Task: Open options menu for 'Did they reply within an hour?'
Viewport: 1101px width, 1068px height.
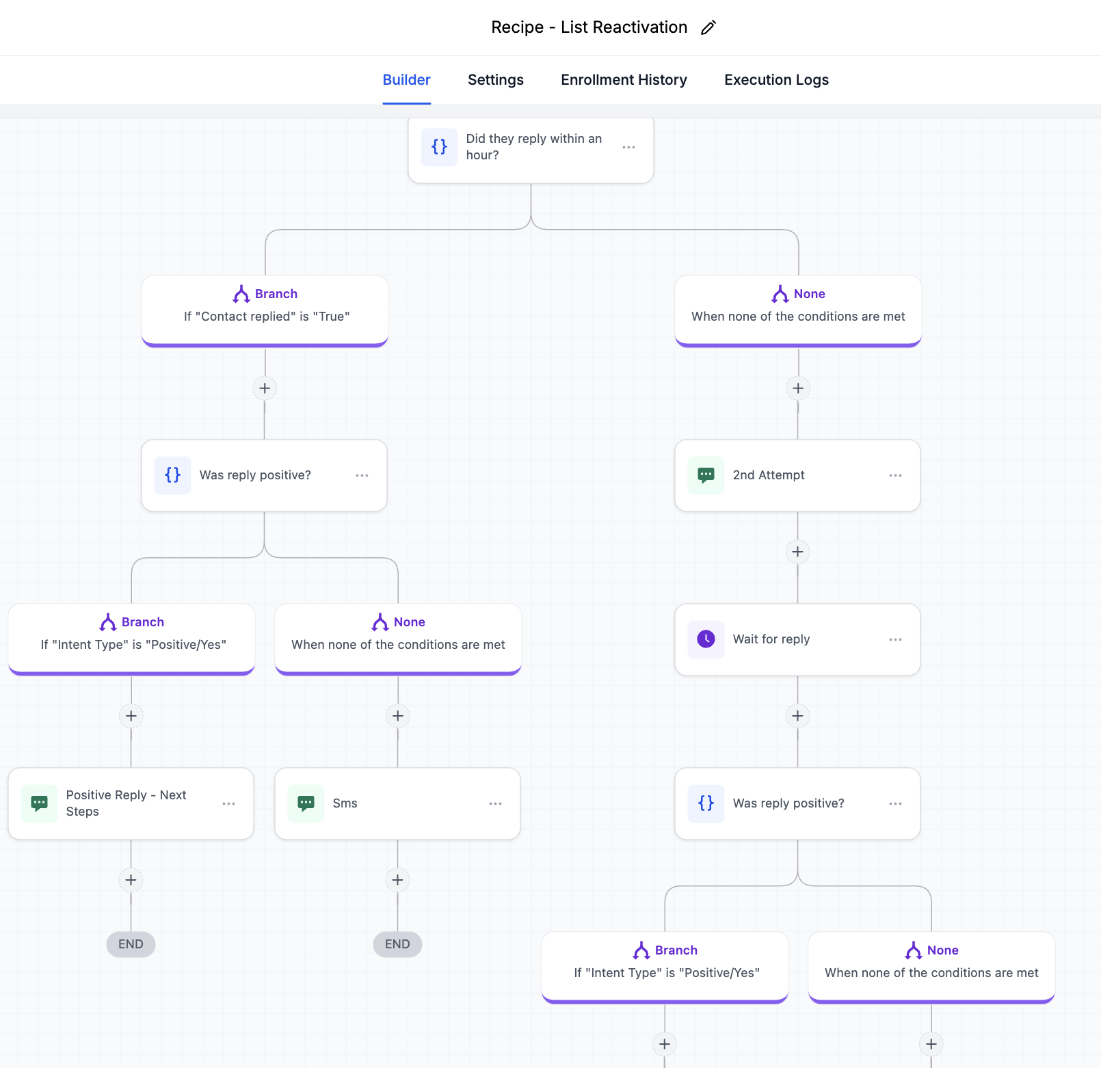Action: (x=628, y=147)
